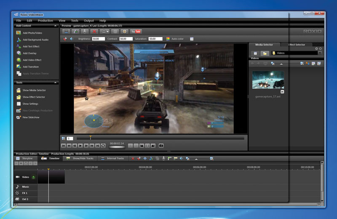
Task: Toggle the loop playback button
Action: (x=103, y=146)
